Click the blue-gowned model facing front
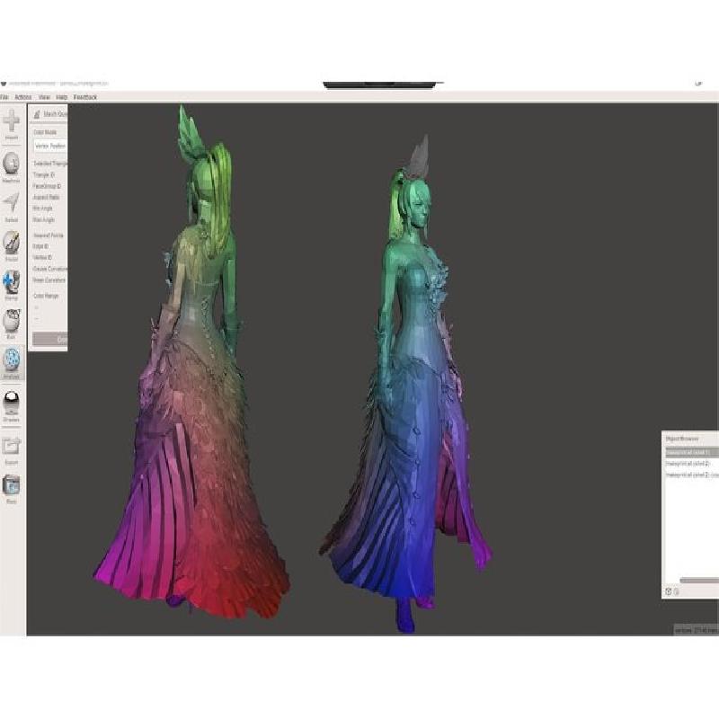The image size is (719, 719). [406, 386]
